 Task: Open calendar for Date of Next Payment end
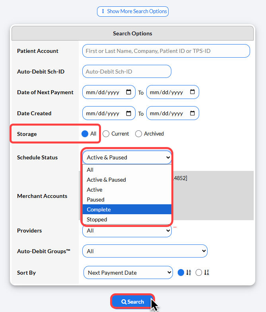click(192, 92)
